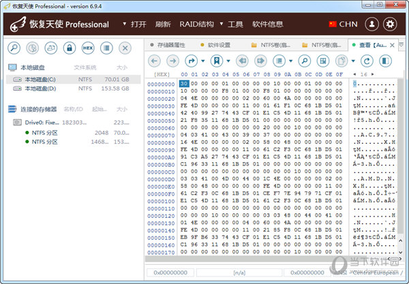
Task: Open the settings gear icon in the header
Action: pyautogui.click(x=390, y=25)
